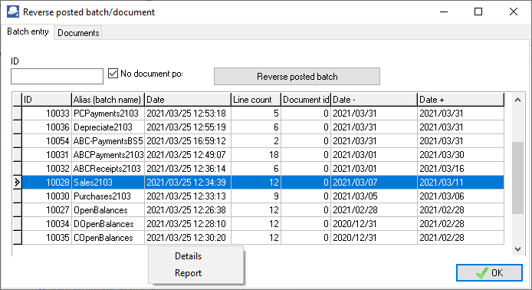The width and height of the screenshot is (532, 290).
Task: Toggle the No document po checkbox
Action: (113, 74)
